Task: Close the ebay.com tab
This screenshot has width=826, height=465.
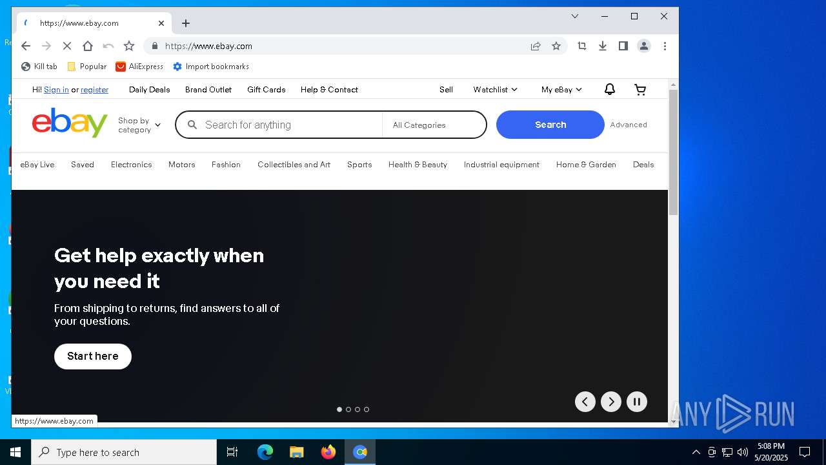Action: tap(161, 23)
